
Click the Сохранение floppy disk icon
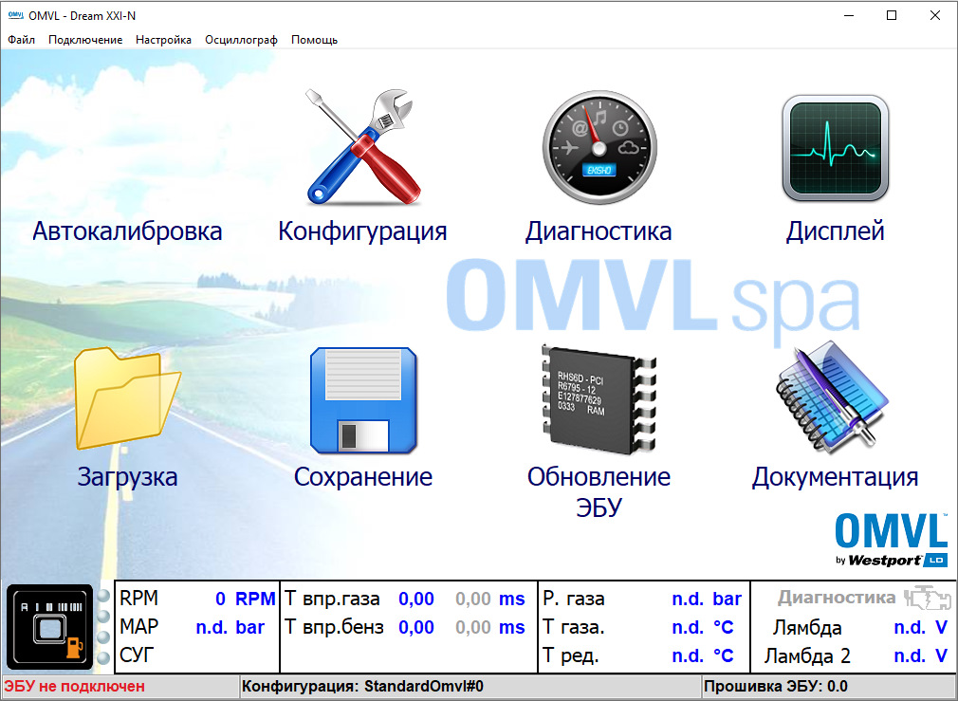coord(362,400)
